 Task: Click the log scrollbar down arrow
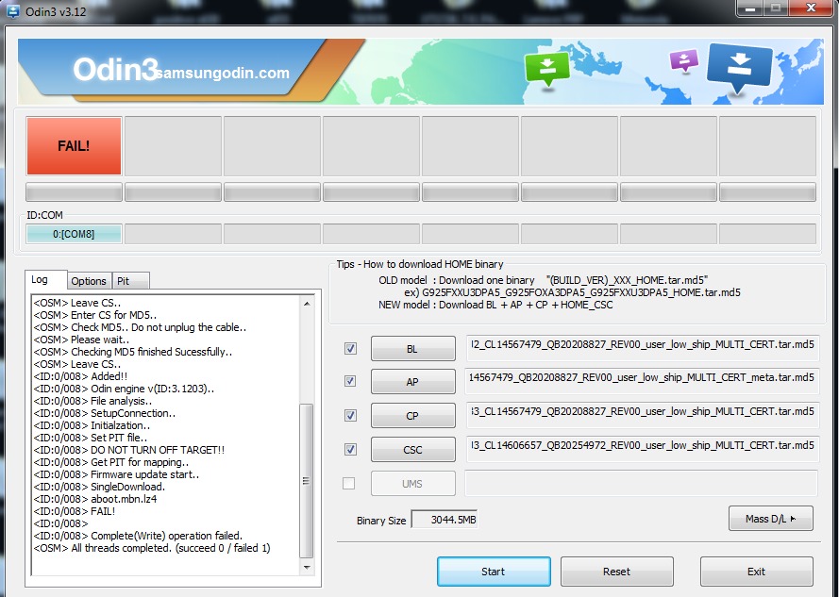point(307,568)
